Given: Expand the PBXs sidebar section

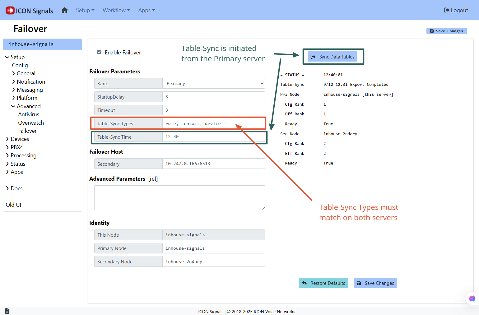Looking at the screenshot, I should click(16, 147).
